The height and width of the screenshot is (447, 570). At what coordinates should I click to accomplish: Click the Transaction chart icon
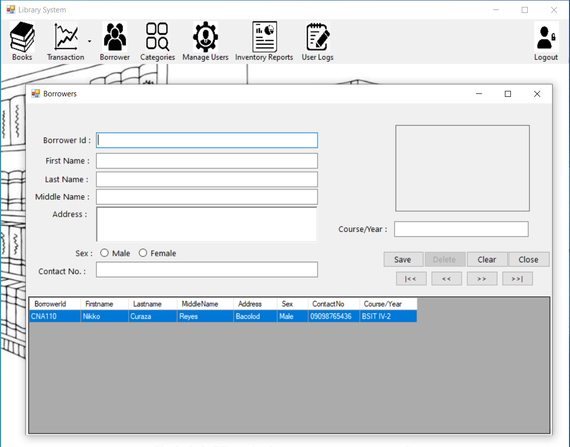point(66,38)
